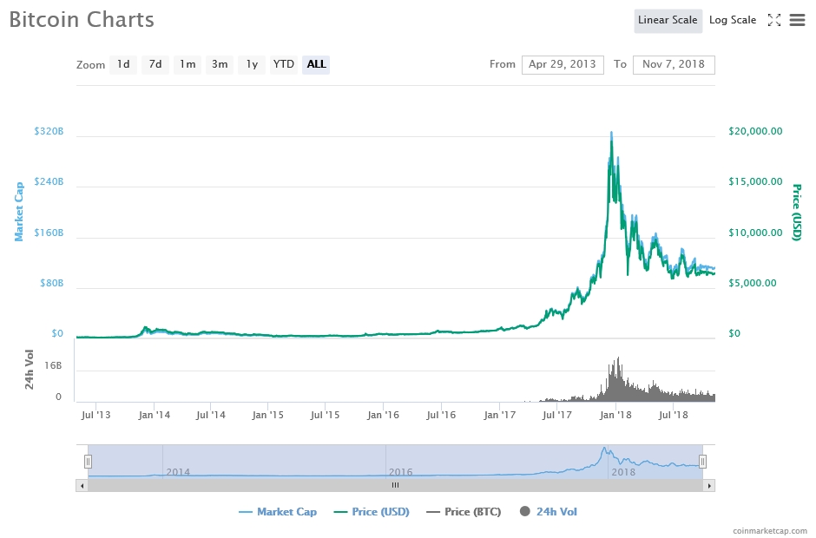Toggle Price (BTC) series in legend
This screenshot has width=816, height=538.
click(464, 512)
